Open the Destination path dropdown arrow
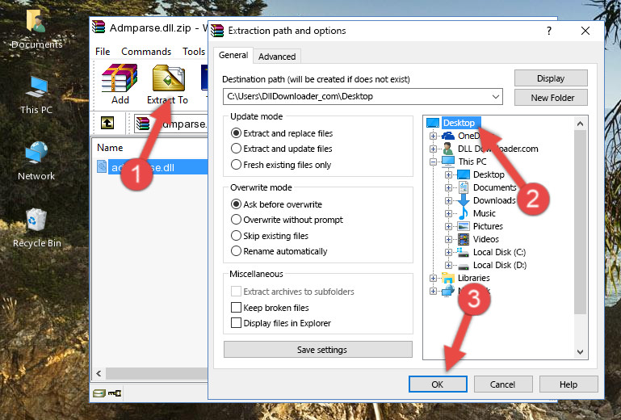The height and width of the screenshot is (420, 621). tap(496, 96)
